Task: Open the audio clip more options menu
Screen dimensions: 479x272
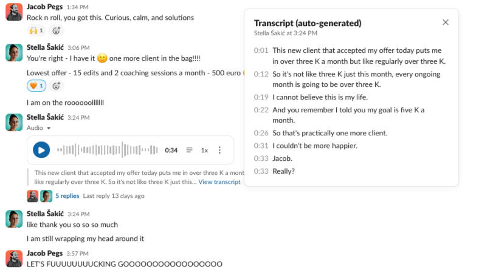Action: pyautogui.click(x=220, y=150)
